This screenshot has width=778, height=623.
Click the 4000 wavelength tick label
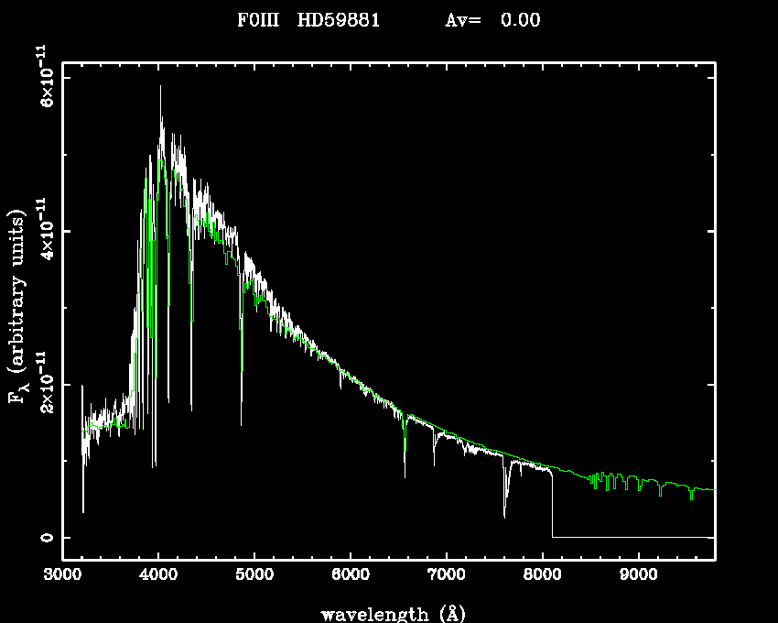[x=158, y=576]
